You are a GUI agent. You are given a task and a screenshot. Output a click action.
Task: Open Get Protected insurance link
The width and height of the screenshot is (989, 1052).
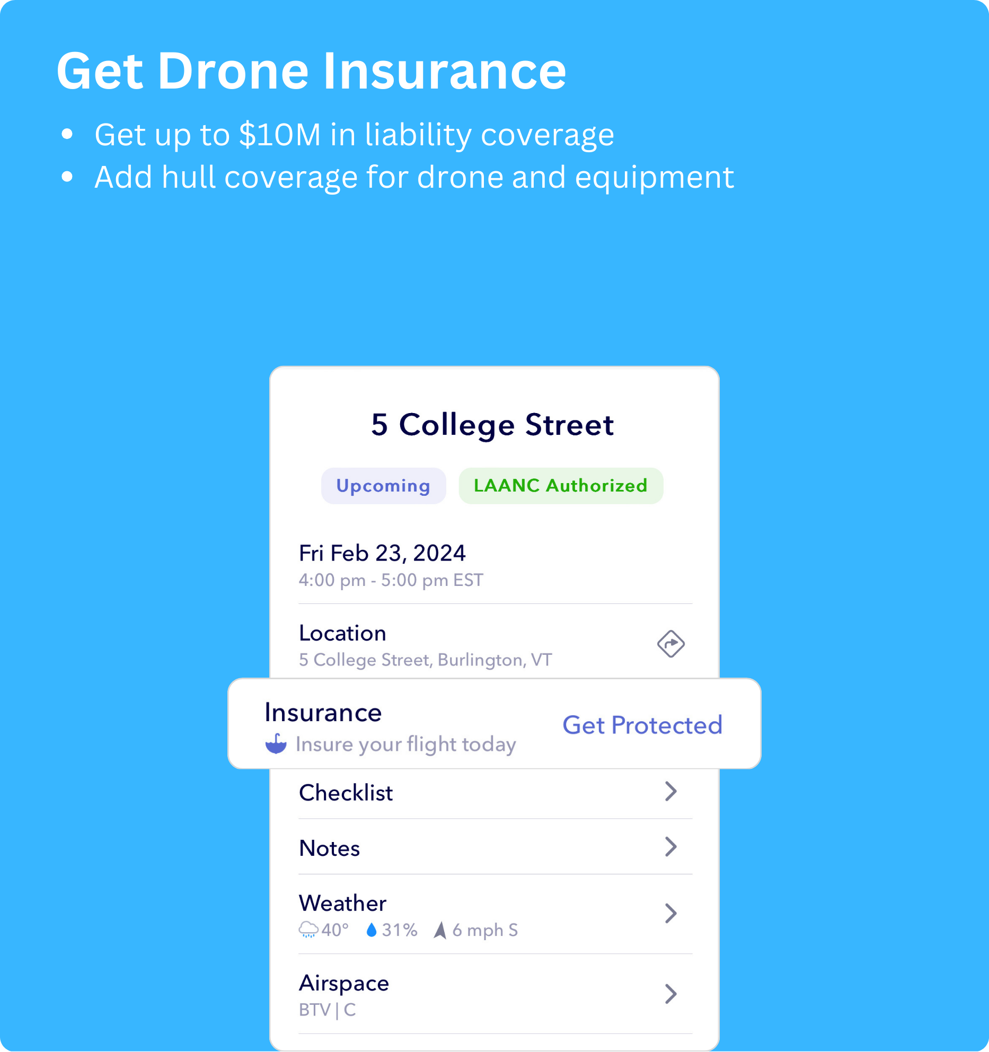pos(642,725)
